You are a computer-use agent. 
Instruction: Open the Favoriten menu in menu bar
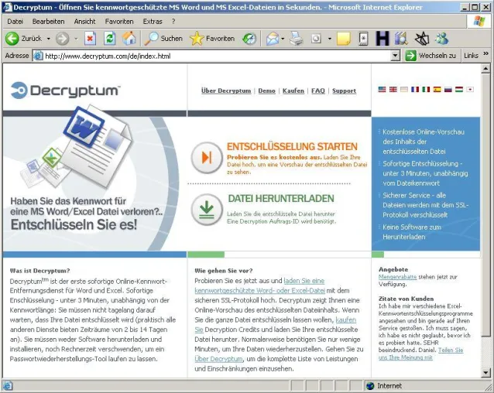[x=119, y=22]
